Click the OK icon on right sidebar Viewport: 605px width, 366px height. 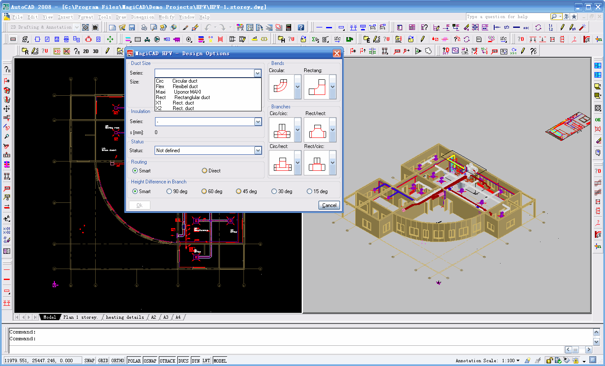coord(598,120)
